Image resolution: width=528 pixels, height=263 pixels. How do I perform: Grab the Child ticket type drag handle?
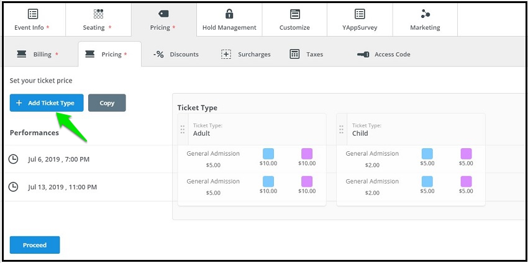tap(342, 130)
